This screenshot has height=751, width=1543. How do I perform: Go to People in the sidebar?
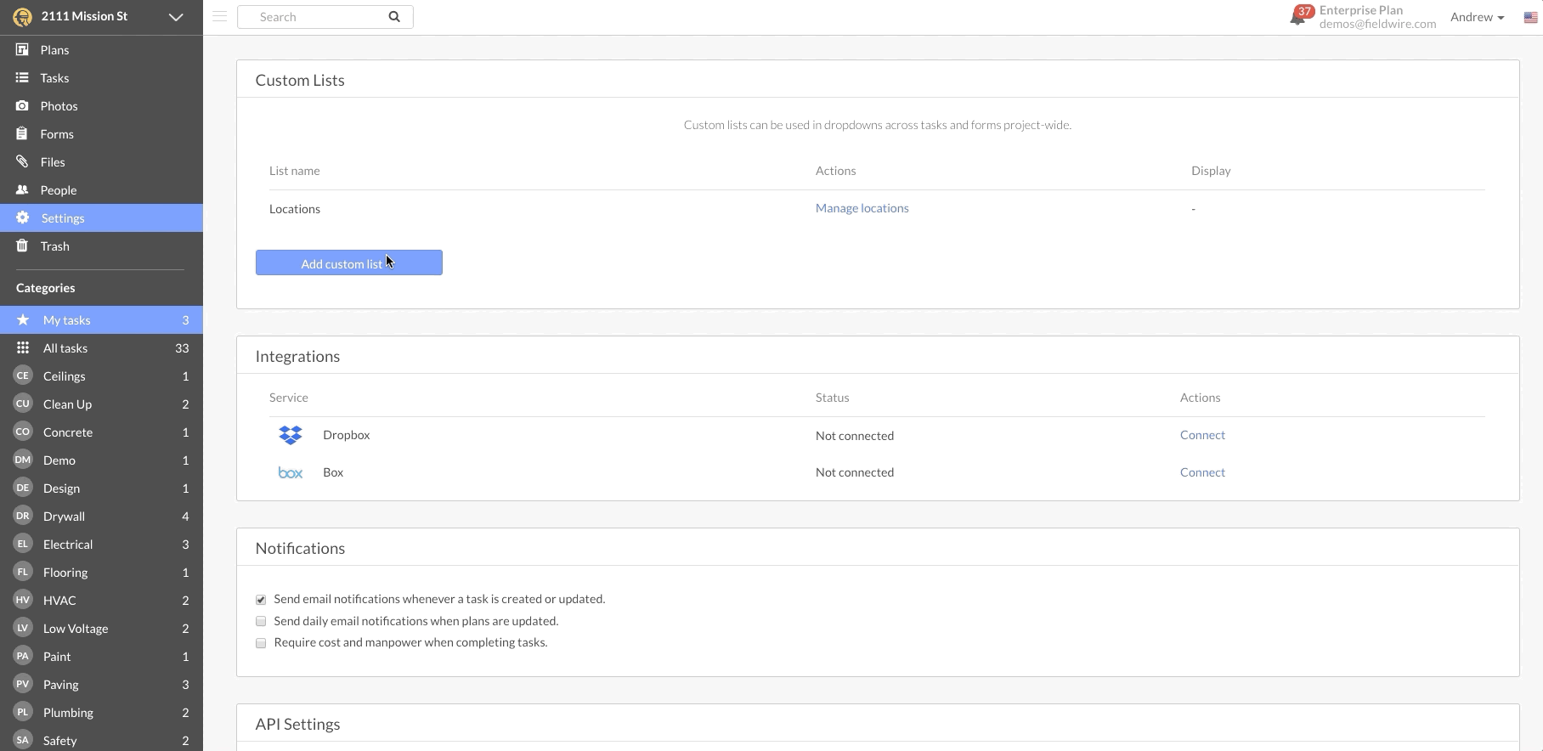click(x=58, y=190)
